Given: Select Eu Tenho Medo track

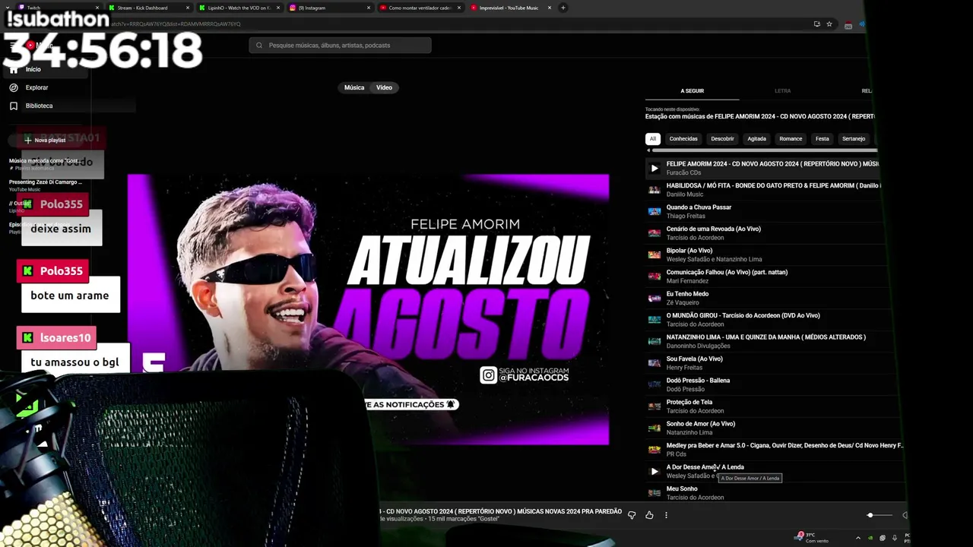Looking at the screenshot, I should click(x=687, y=294).
